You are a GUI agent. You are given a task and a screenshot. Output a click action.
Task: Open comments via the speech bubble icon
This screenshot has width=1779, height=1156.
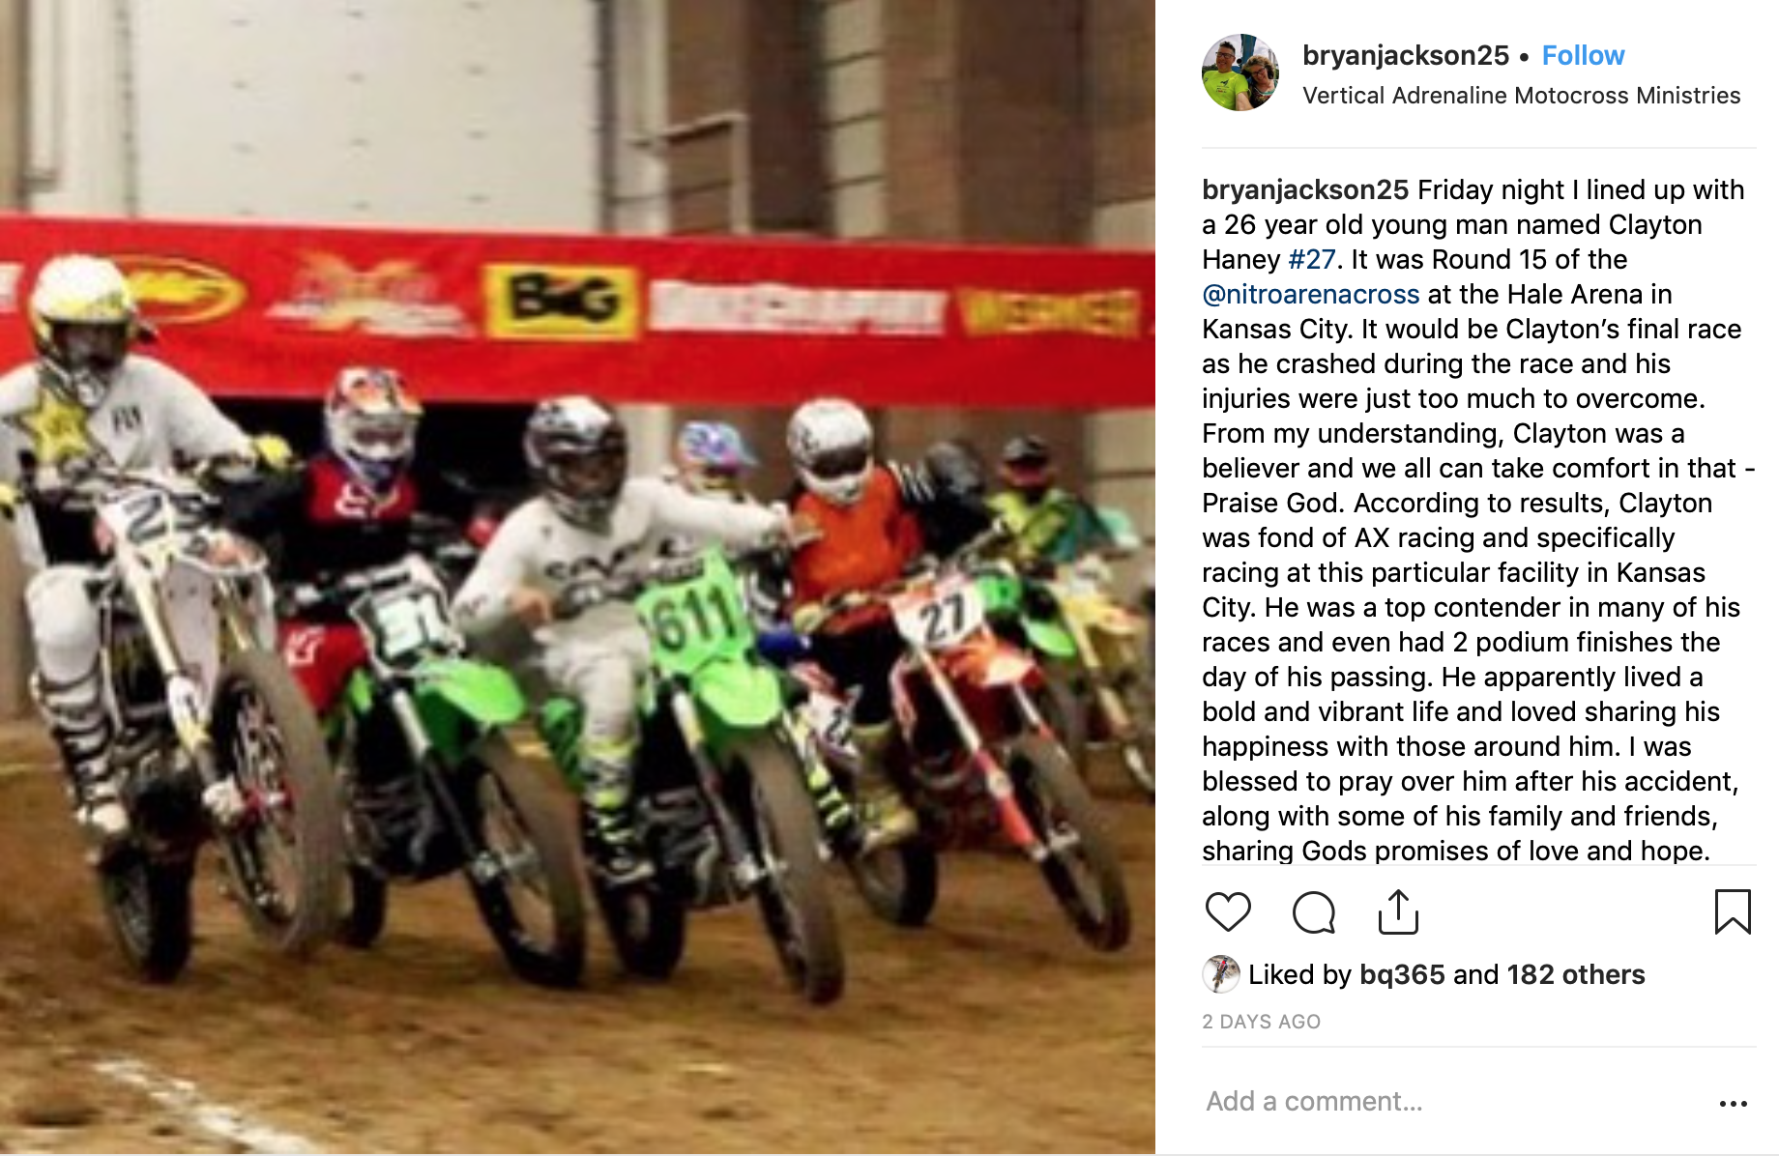(x=1313, y=911)
